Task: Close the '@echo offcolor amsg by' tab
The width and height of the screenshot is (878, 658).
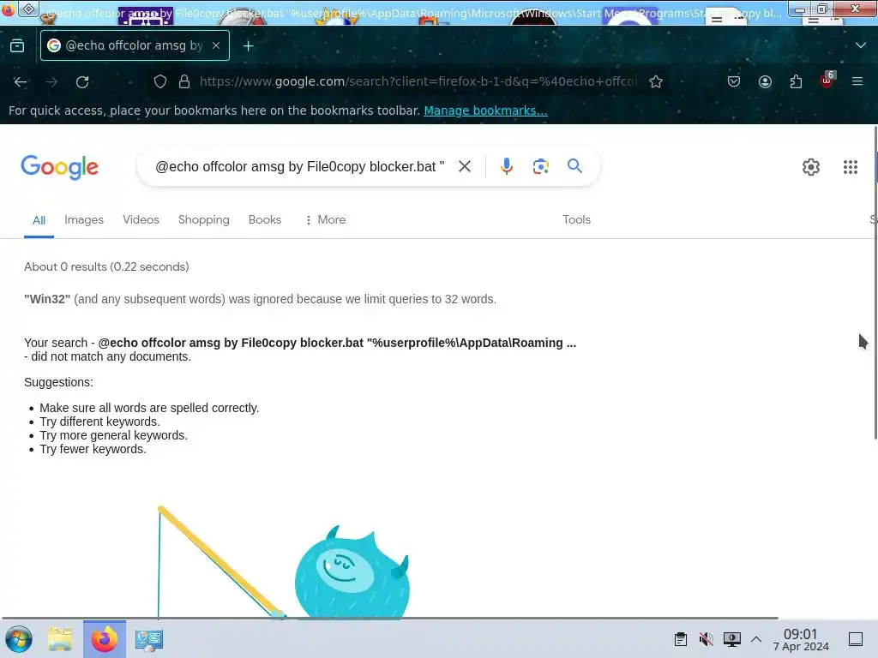Action: (216, 45)
